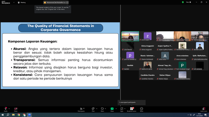This screenshot has width=209, height=117.
Task: Open the Windows Start menu
Action: click(x=3, y=115)
